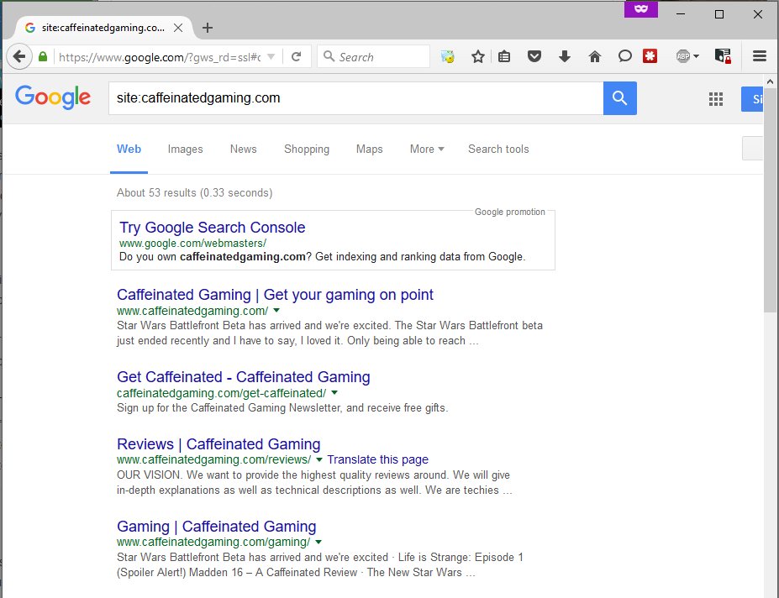Go back using the browser back arrow
The image size is (779, 598).
pos(19,56)
